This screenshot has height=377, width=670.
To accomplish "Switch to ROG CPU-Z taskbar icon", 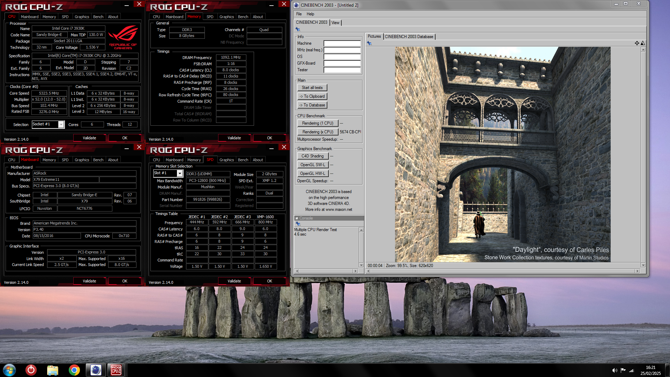I will [x=116, y=370].
